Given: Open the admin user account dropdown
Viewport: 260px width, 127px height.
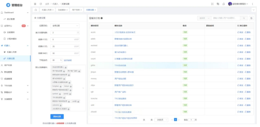Looking at the screenshot, I should pos(238,4).
